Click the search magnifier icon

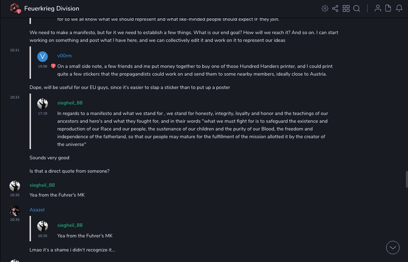[357, 8]
